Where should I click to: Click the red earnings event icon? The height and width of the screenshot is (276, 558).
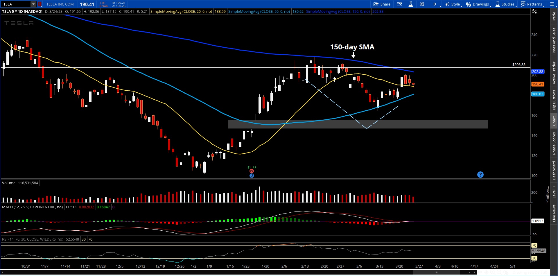[252, 171]
